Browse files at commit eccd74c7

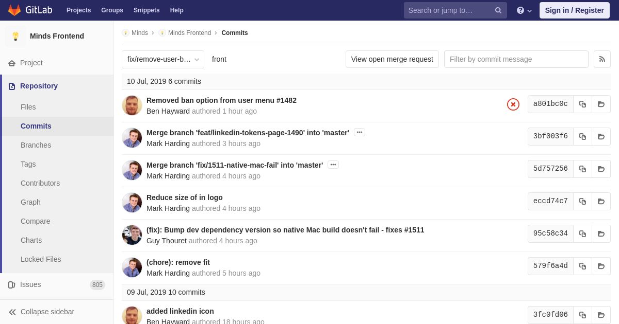[x=601, y=201]
